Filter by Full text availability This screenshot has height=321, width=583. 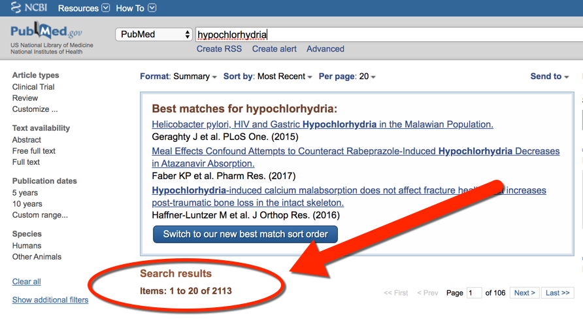(x=25, y=162)
